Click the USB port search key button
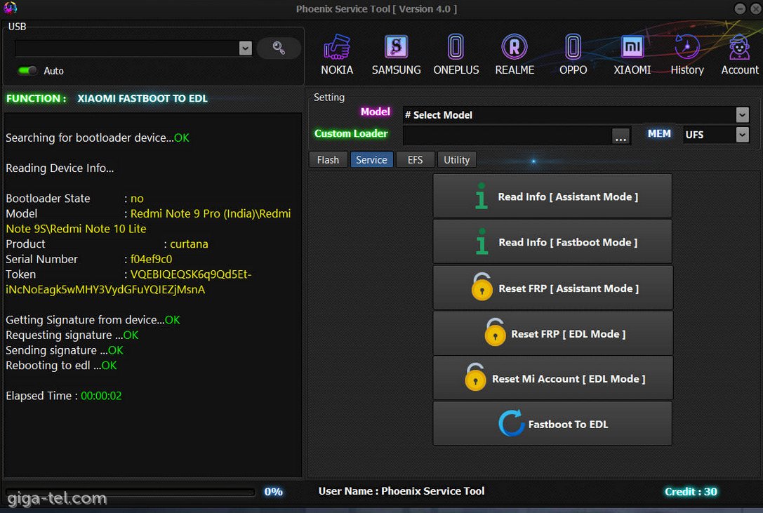The width and height of the screenshot is (763, 513). [279, 48]
